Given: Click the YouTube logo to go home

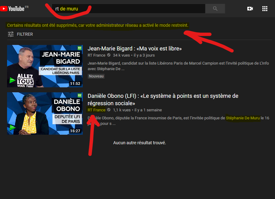Looking at the screenshot, I should point(12,9).
